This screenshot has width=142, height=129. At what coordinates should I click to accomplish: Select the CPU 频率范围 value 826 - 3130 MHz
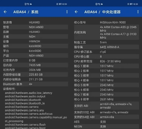point(110,61)
